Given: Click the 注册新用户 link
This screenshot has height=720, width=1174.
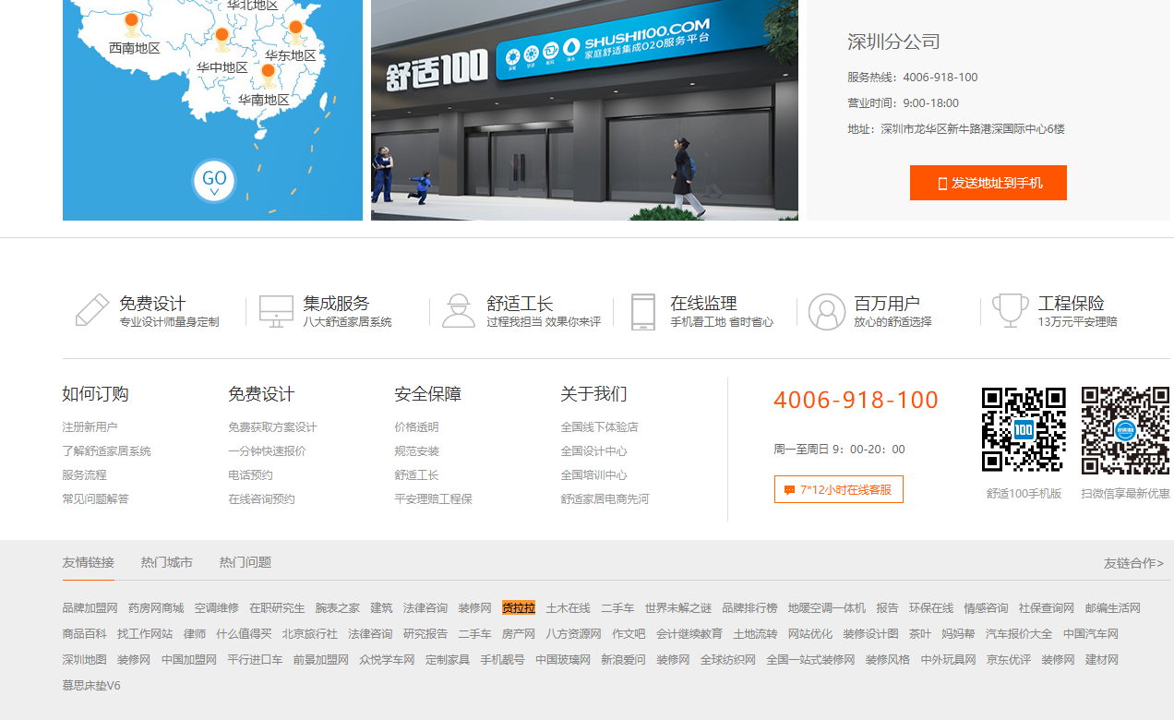Looking at the screenshot, I should coord(89,426).
